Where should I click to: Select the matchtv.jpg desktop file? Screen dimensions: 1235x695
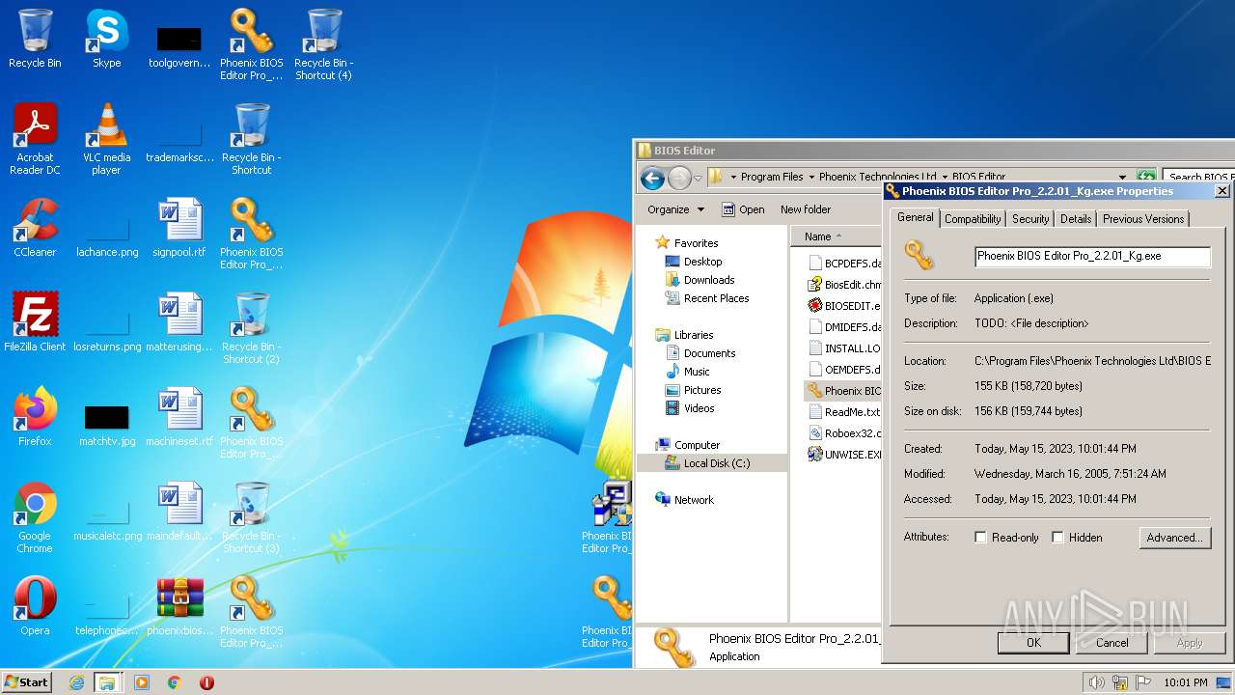tap(106, 425)
